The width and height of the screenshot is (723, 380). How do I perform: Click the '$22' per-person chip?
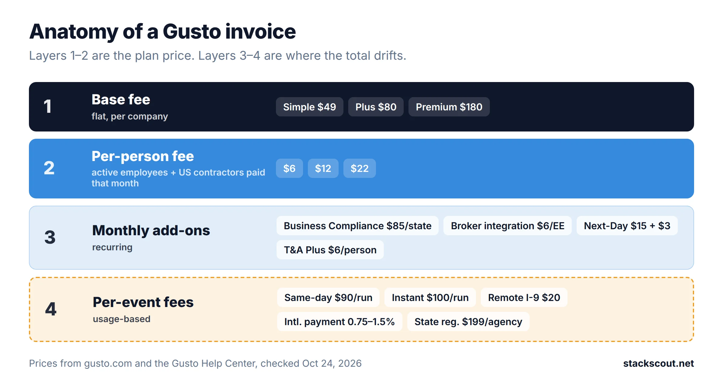pyautogui.click(x=359, y=168)
